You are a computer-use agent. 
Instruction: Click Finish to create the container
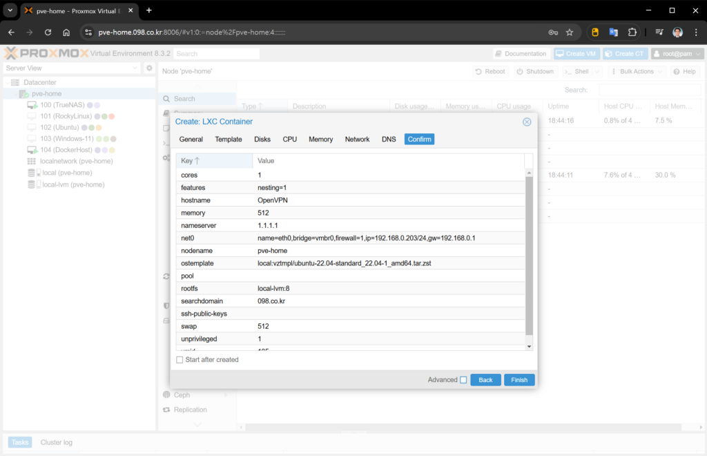519,380
